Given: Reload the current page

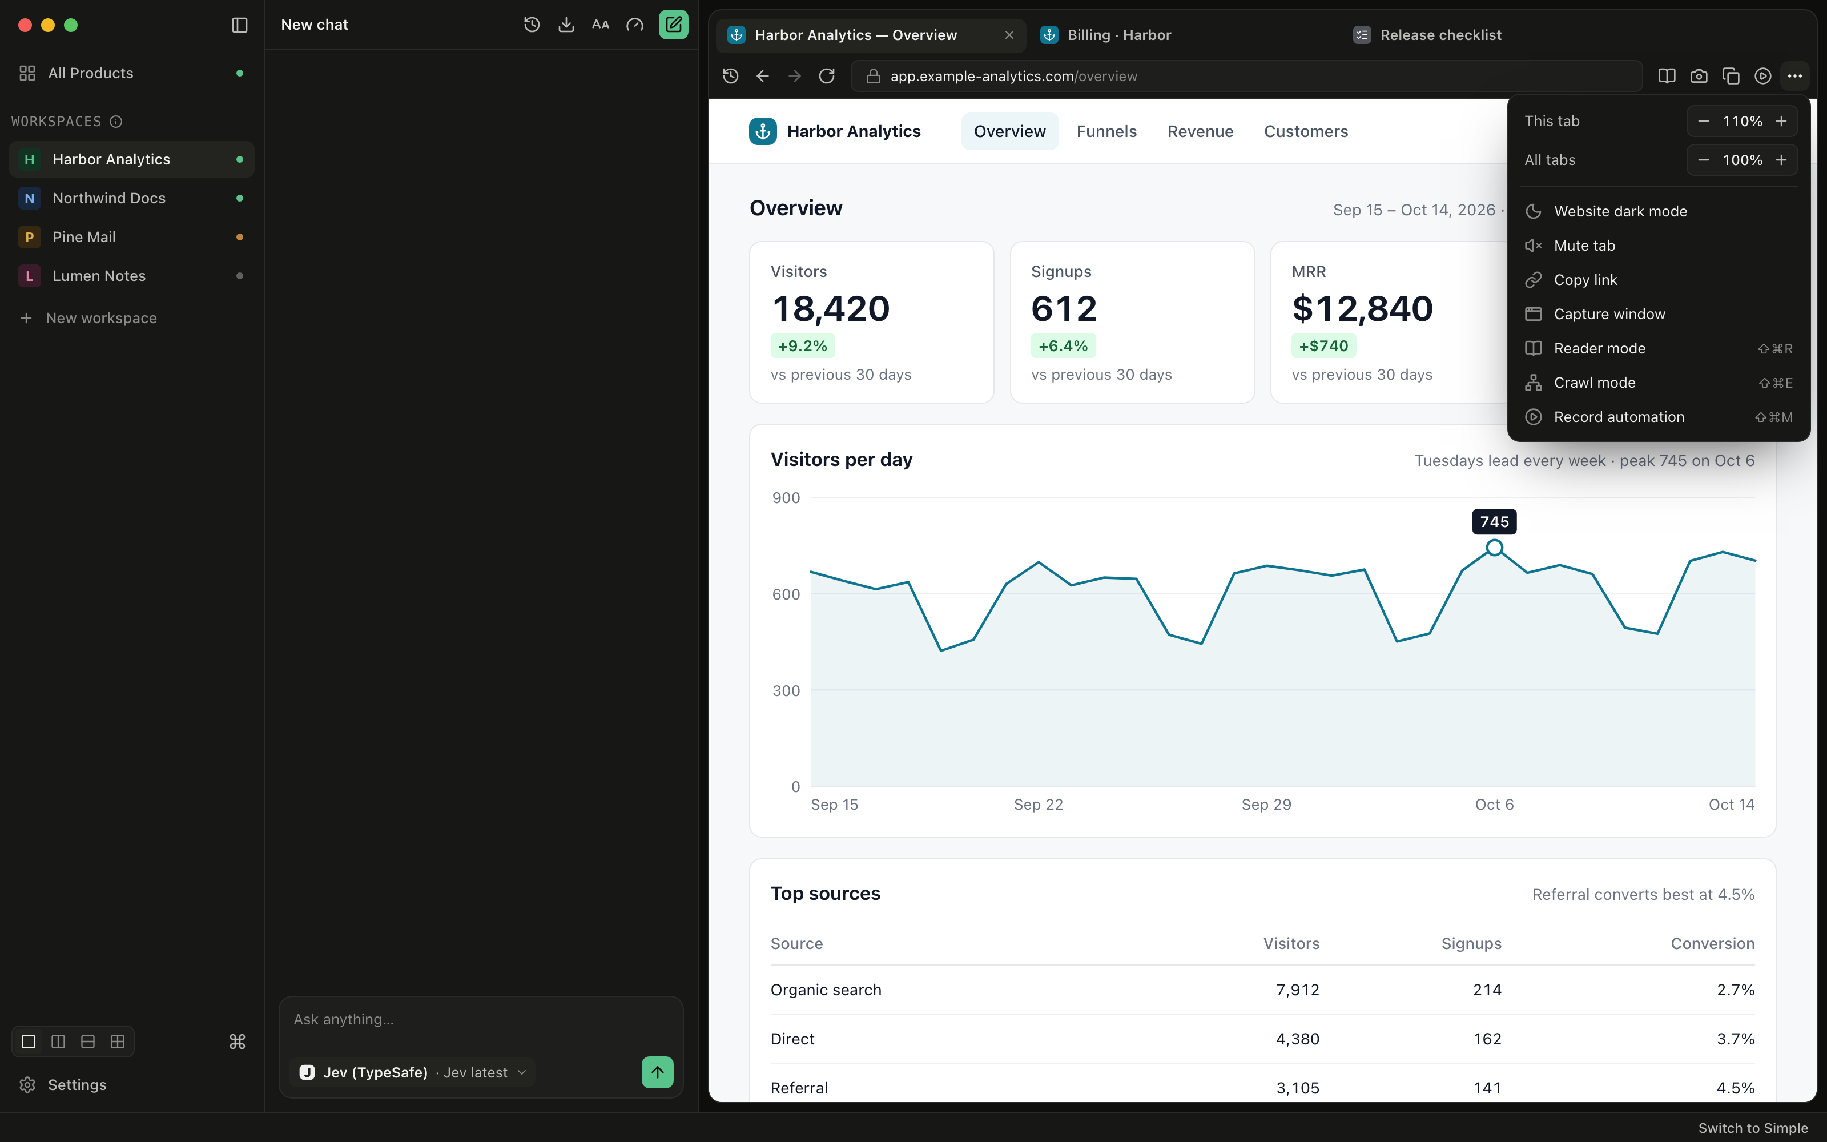Looking at the screenshot, I should click(x=827, y=77).
